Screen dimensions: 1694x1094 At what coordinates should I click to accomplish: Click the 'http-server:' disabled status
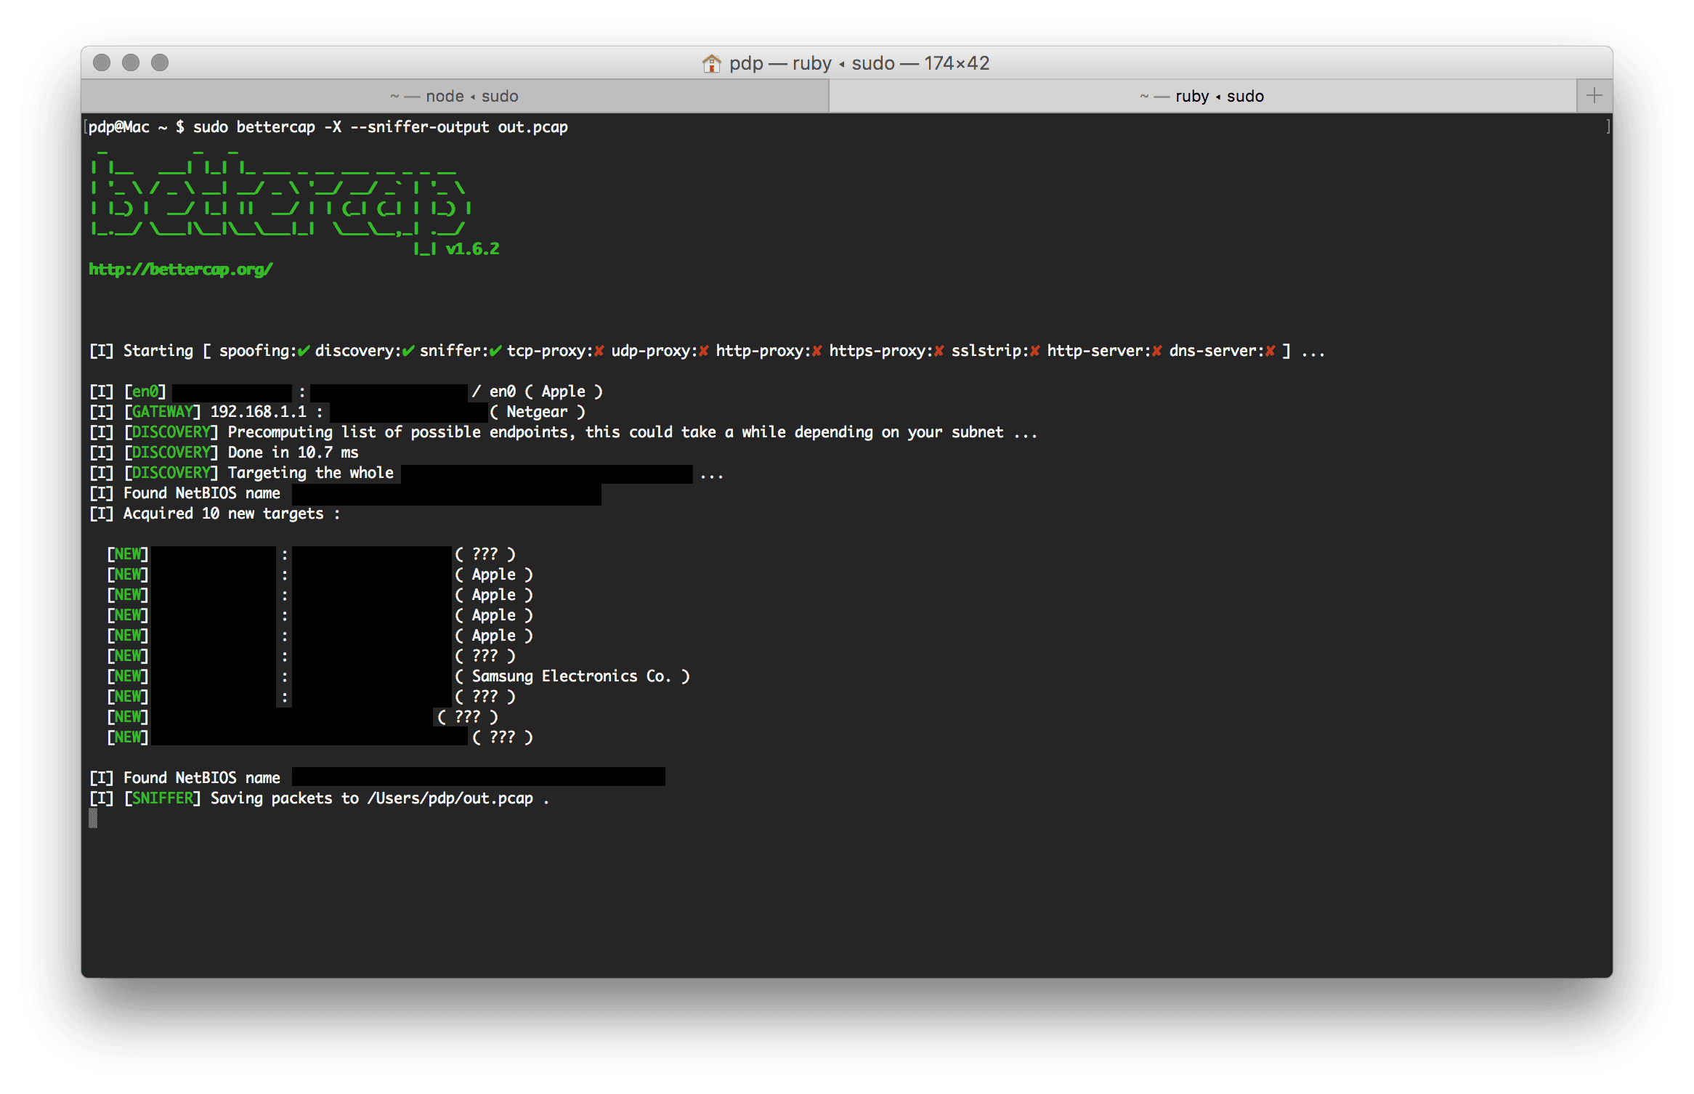pos(1105,351)
